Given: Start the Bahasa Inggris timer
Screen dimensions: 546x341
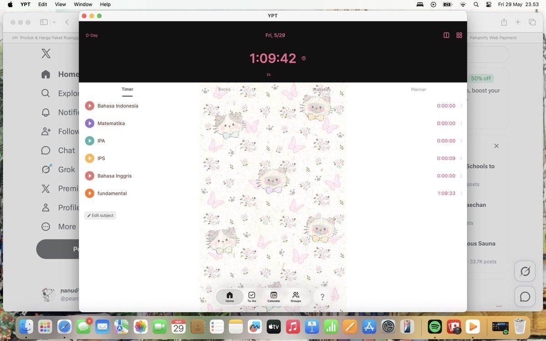Looking at the screenshot, I should (x=90, y=176).
